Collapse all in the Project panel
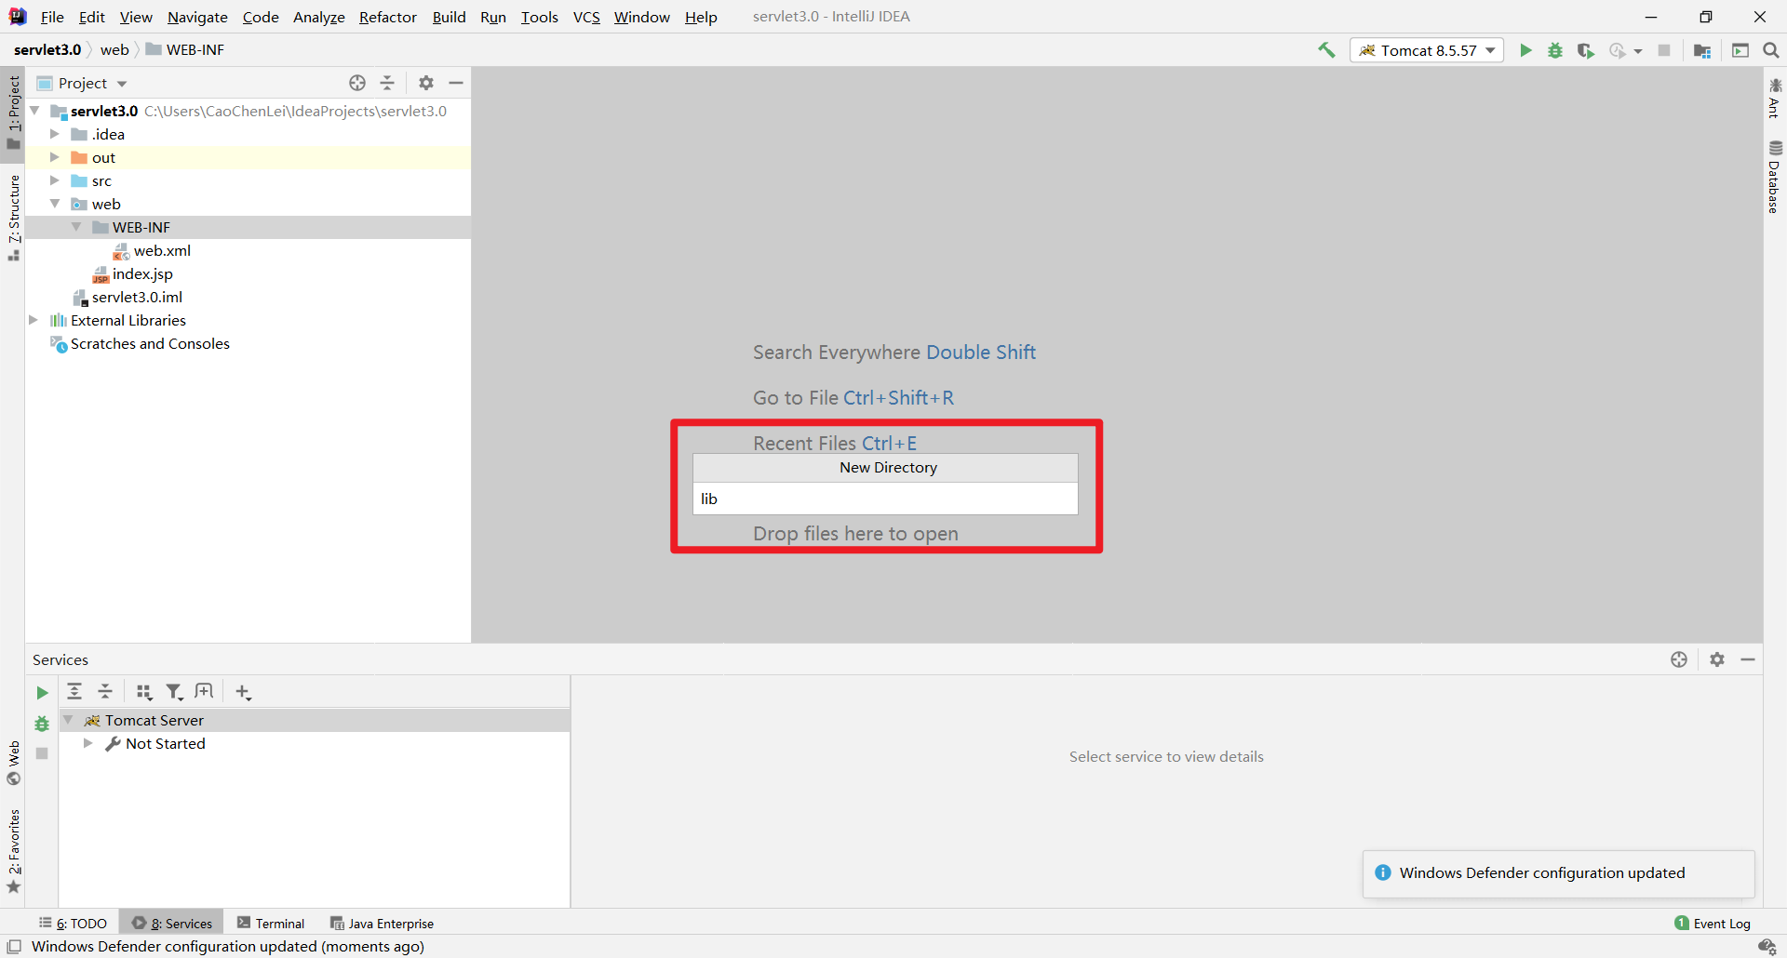 pos(387,83)
